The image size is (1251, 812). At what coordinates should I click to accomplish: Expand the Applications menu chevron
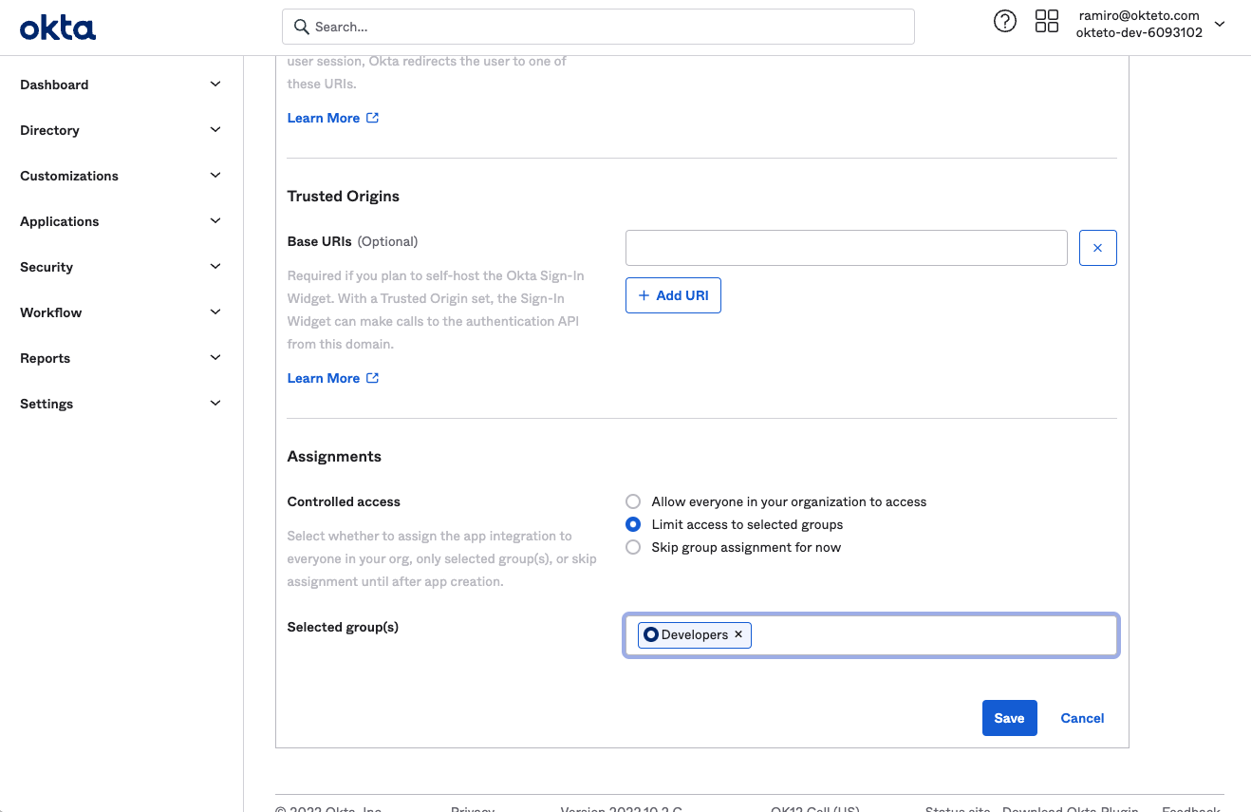(215, 221)
